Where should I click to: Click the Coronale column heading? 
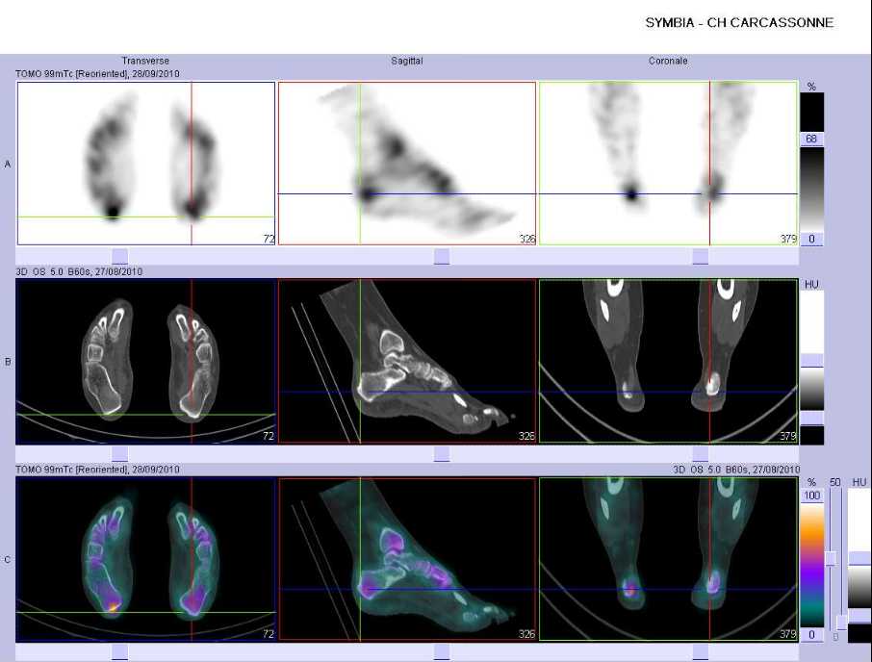click(x=668, y=61)
